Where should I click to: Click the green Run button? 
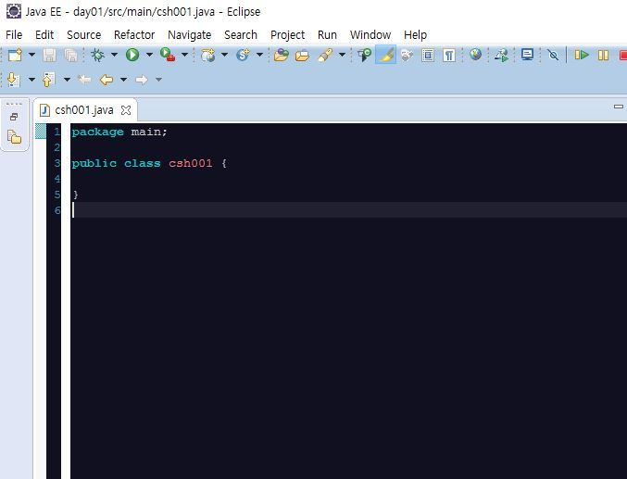point(132,55)
